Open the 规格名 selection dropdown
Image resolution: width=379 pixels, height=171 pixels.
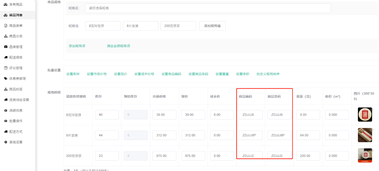click(x=208, y=8)
